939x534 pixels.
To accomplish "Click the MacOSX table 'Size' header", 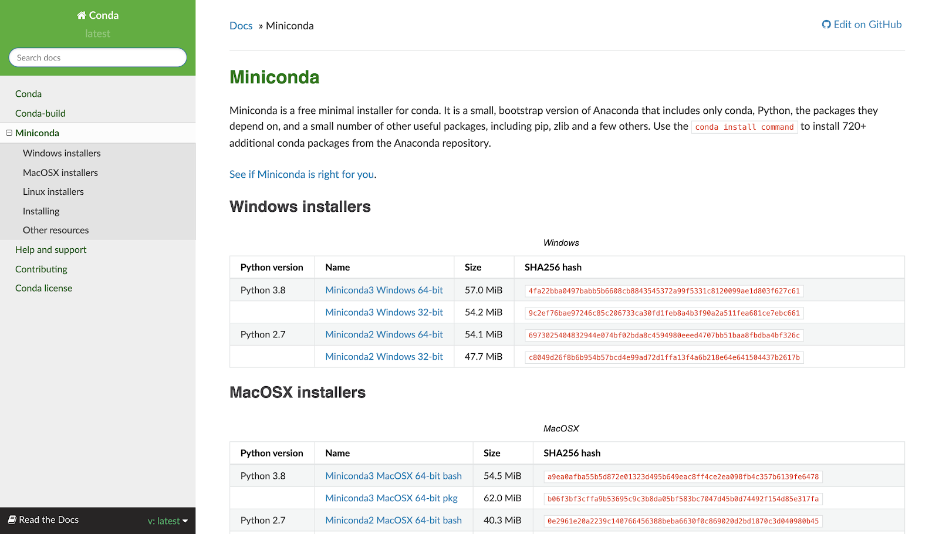I will (x=492, y=453).
